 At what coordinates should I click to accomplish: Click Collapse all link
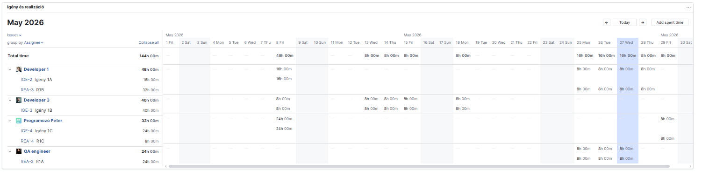pyautogui.click(x=149, y=42)
